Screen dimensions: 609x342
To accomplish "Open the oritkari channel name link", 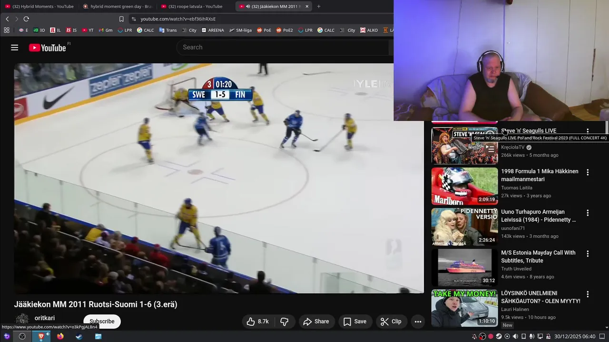I will pos(45,318).
